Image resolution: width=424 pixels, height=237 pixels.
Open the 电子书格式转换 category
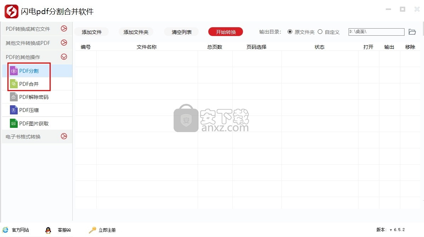pyautogui.click(x=37, y=136)
